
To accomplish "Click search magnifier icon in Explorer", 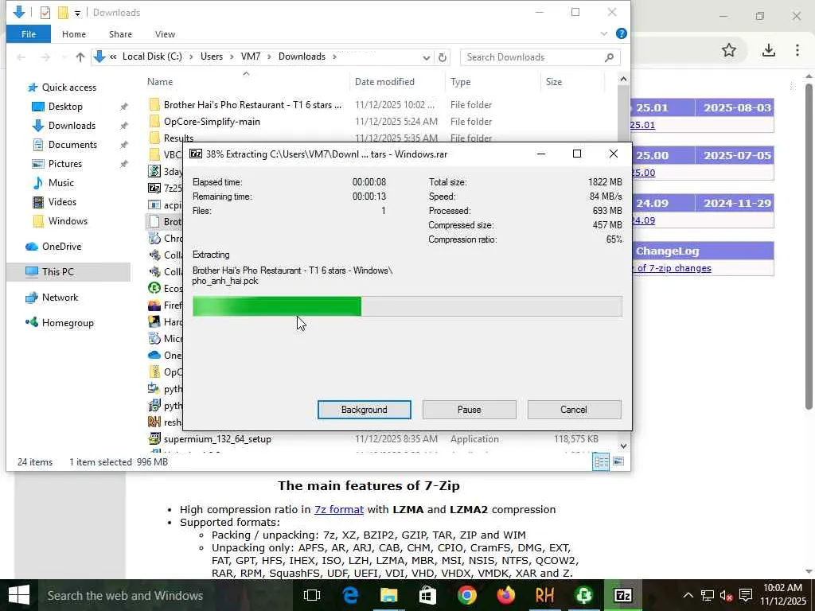I will (x=609, y=57).
